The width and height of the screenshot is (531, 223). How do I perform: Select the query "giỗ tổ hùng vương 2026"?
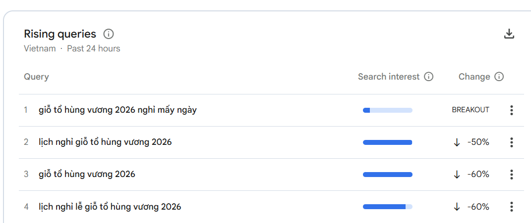pos(87,175)
